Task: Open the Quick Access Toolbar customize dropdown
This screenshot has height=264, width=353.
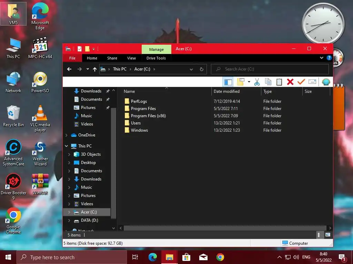Action: tap(93, 49)
